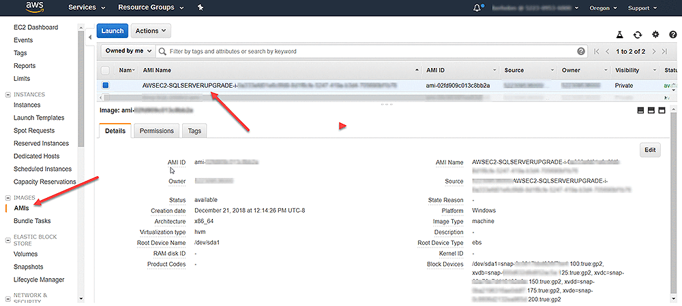Open the Actions dropdown
Image resolution: width=682 pixels, height=306 pixels.
[151, 31]
